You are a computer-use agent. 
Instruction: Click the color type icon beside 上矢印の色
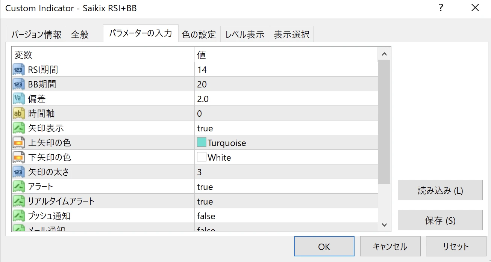pyautogui.click(x=19, y=143)
